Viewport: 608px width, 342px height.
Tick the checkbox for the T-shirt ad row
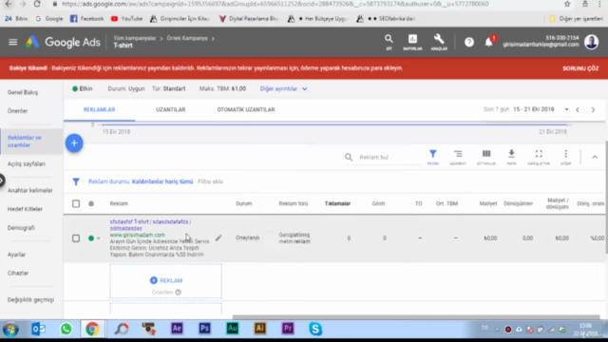76,238
